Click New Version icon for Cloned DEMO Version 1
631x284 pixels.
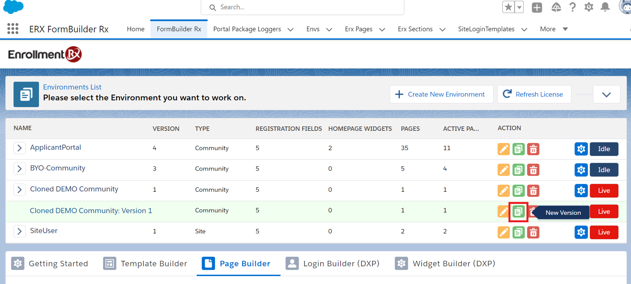pos(518,212)
